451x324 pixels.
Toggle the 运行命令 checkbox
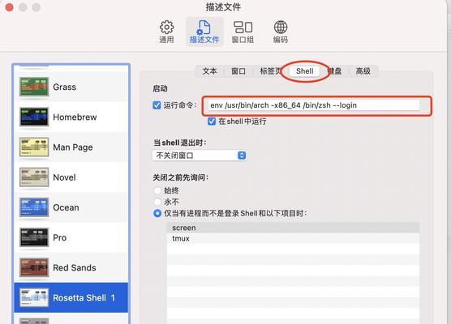point(157,105)
